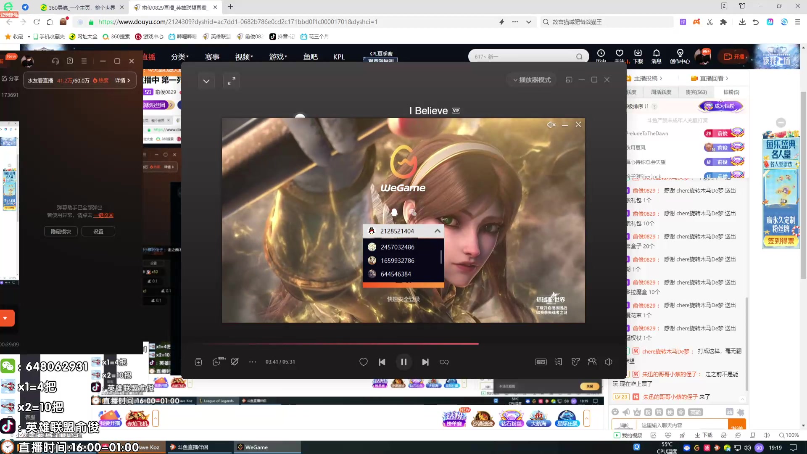Open help question icon in 斗鱼直播伴侣
Screen dimensions: 807x454
(70, 61)
